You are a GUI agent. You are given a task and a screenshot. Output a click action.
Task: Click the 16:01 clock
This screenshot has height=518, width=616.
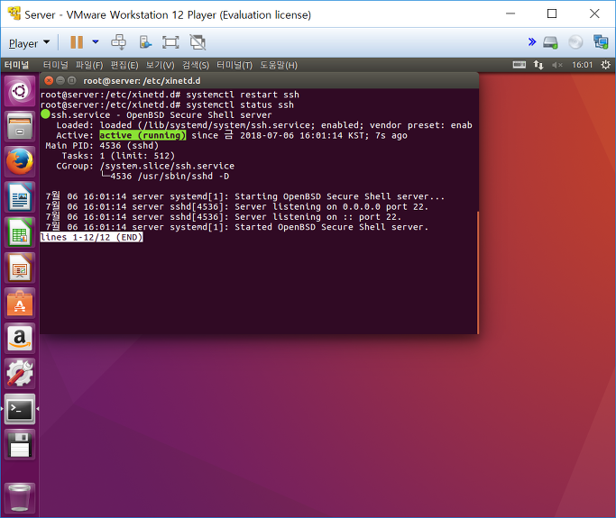(x=582, y=65)
